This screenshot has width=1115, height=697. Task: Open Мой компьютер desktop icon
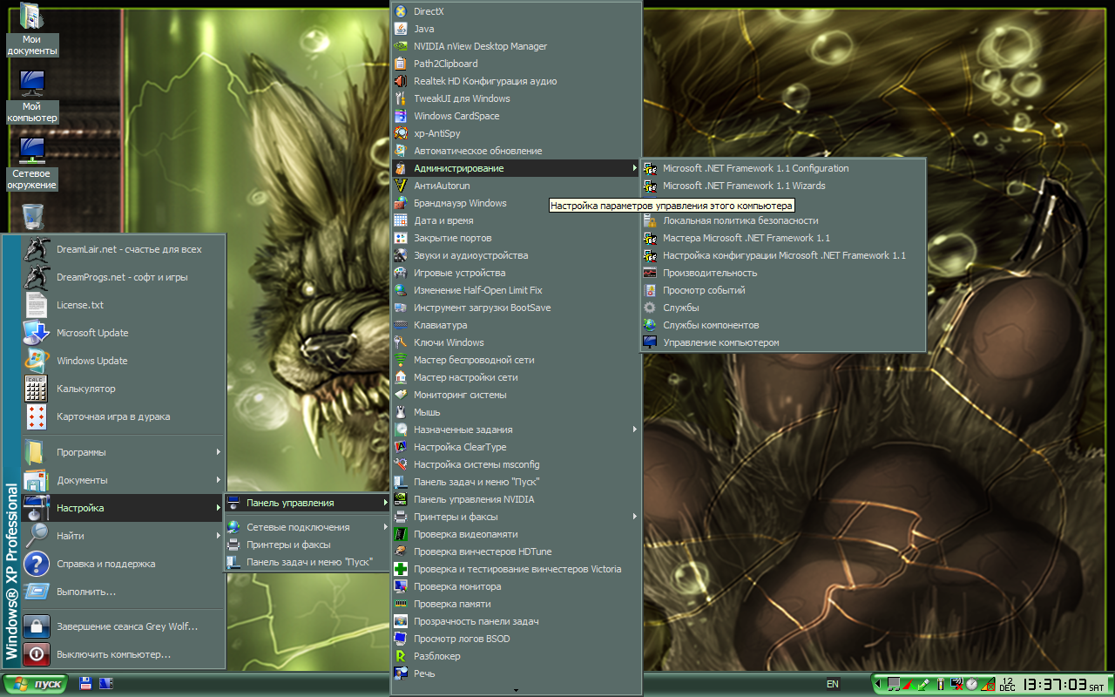[32, 85]
